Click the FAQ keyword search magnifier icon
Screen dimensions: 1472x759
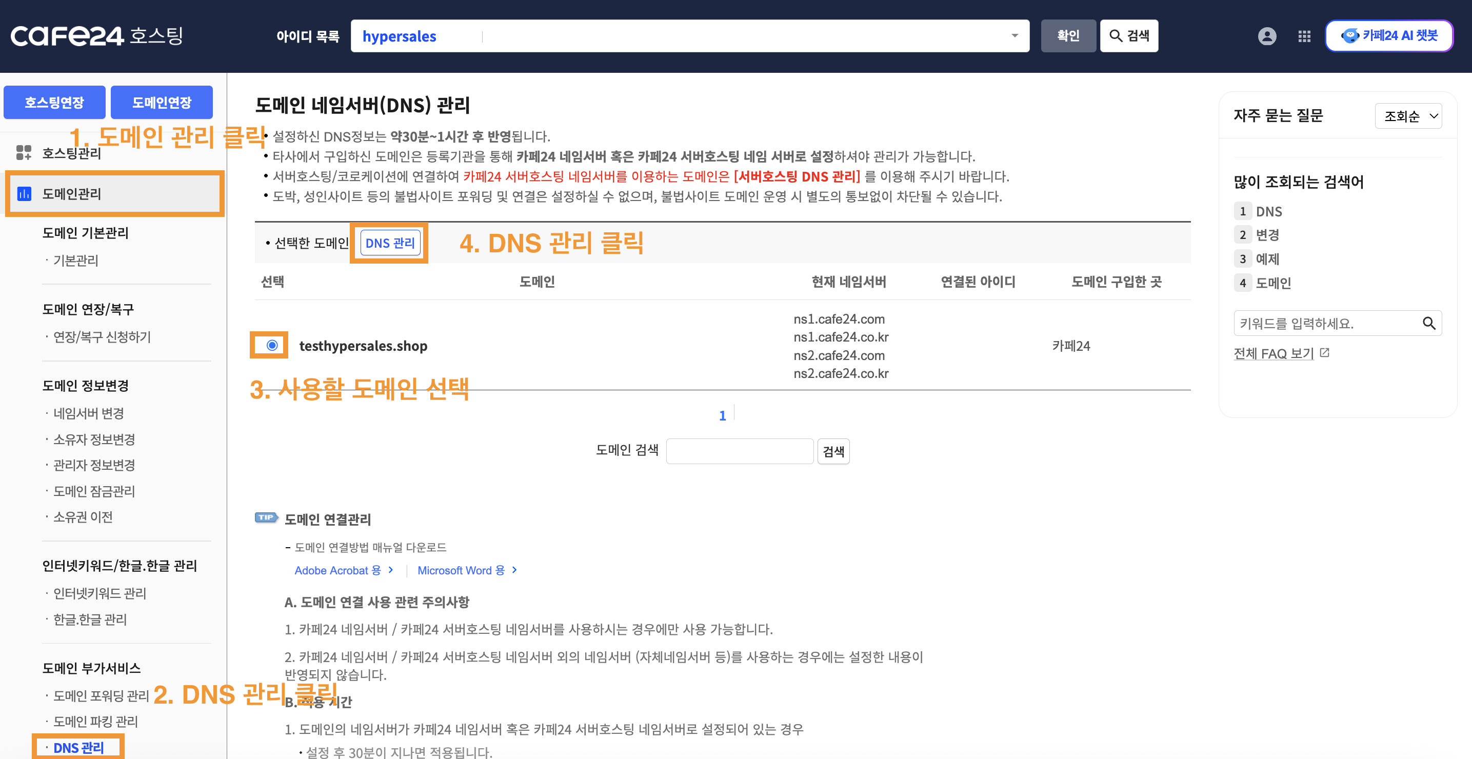[x=1428, y=324]
